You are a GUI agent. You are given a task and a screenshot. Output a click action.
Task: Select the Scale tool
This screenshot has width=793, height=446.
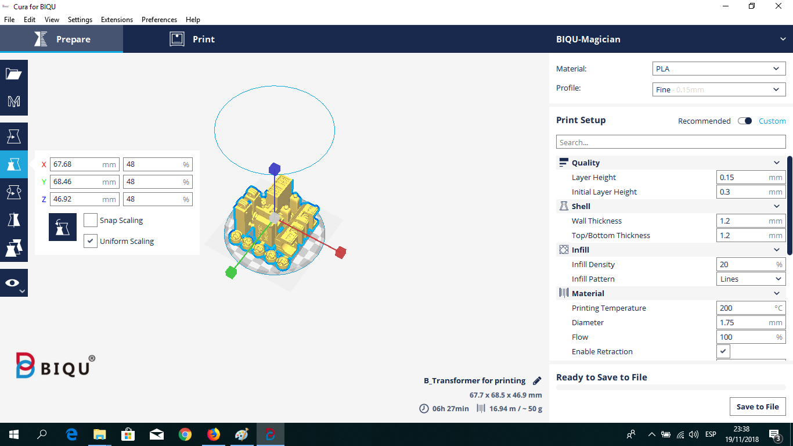[14, 164]
